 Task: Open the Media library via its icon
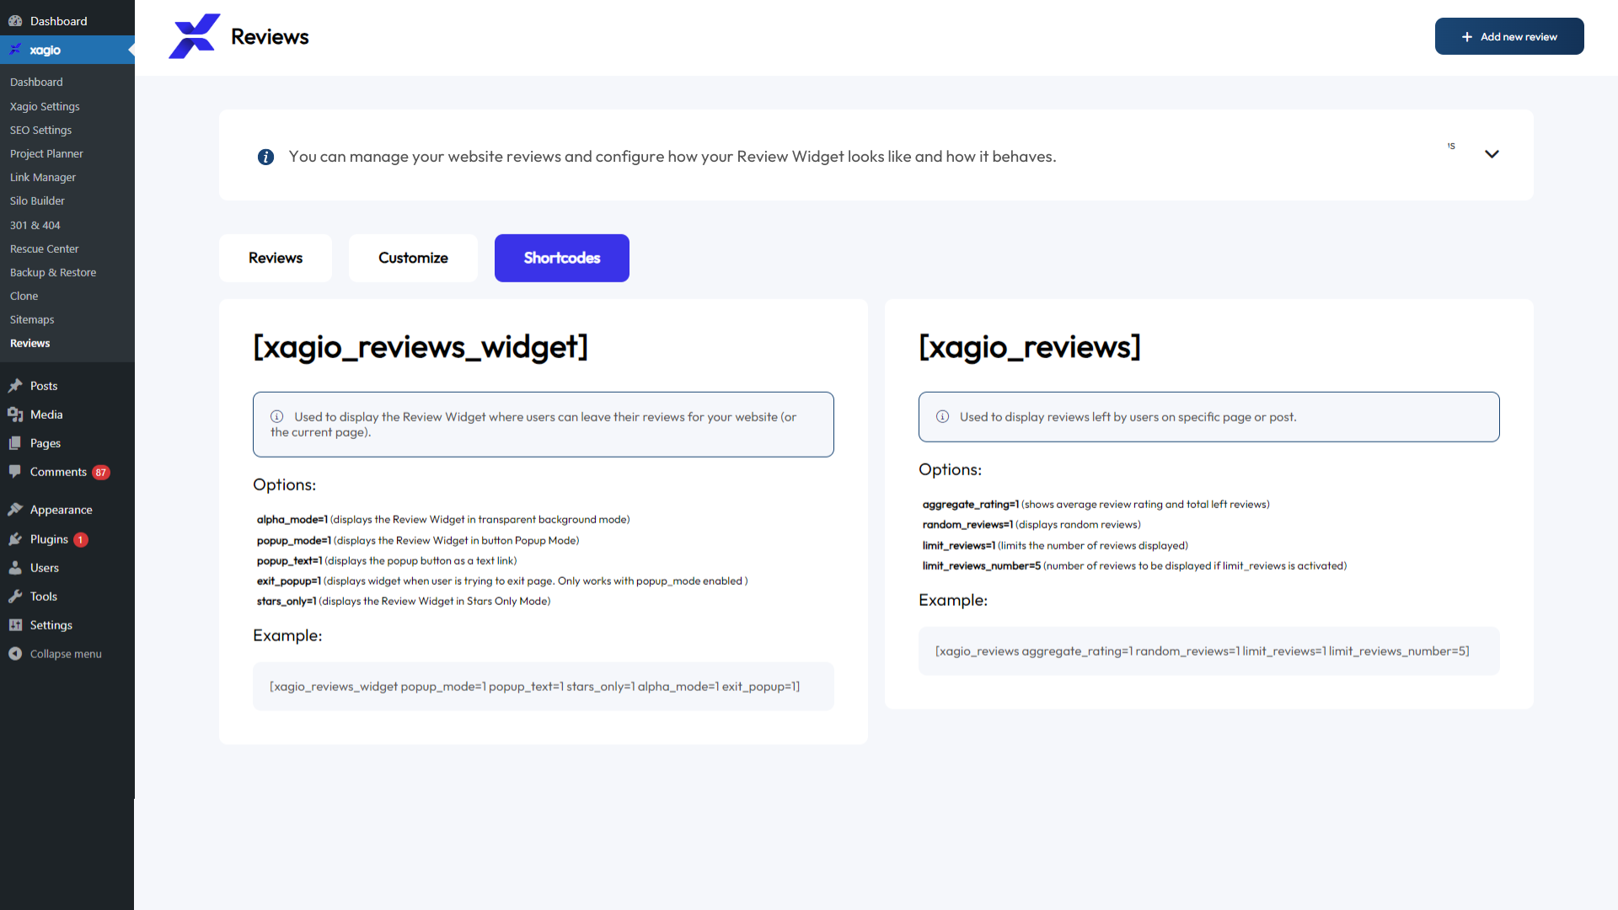(x=15, y=414)
